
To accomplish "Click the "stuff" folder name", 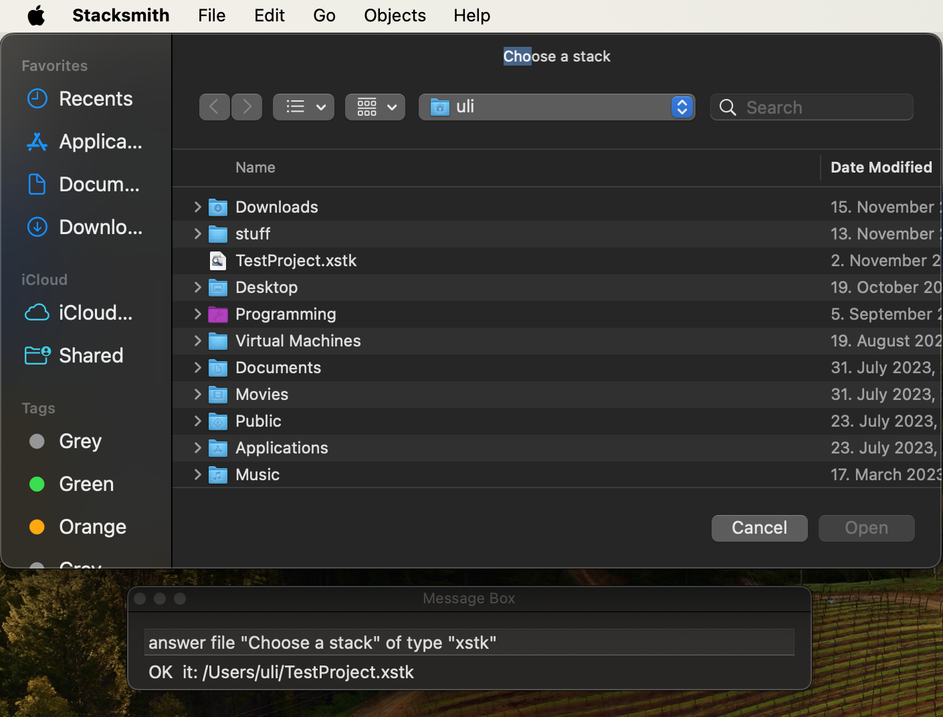I will [253, 234].
